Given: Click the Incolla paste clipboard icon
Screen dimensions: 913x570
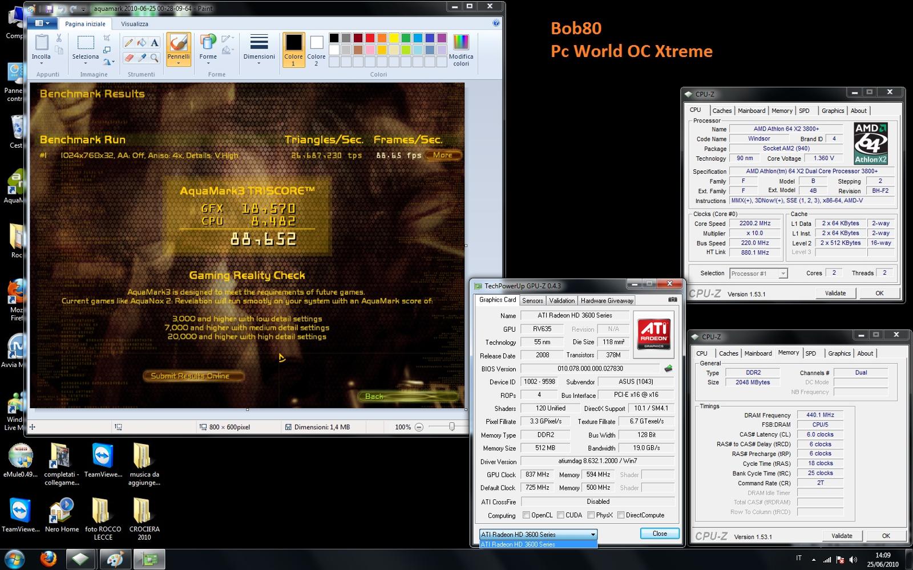Looking at the screenshot, I should tap(42, 42).
